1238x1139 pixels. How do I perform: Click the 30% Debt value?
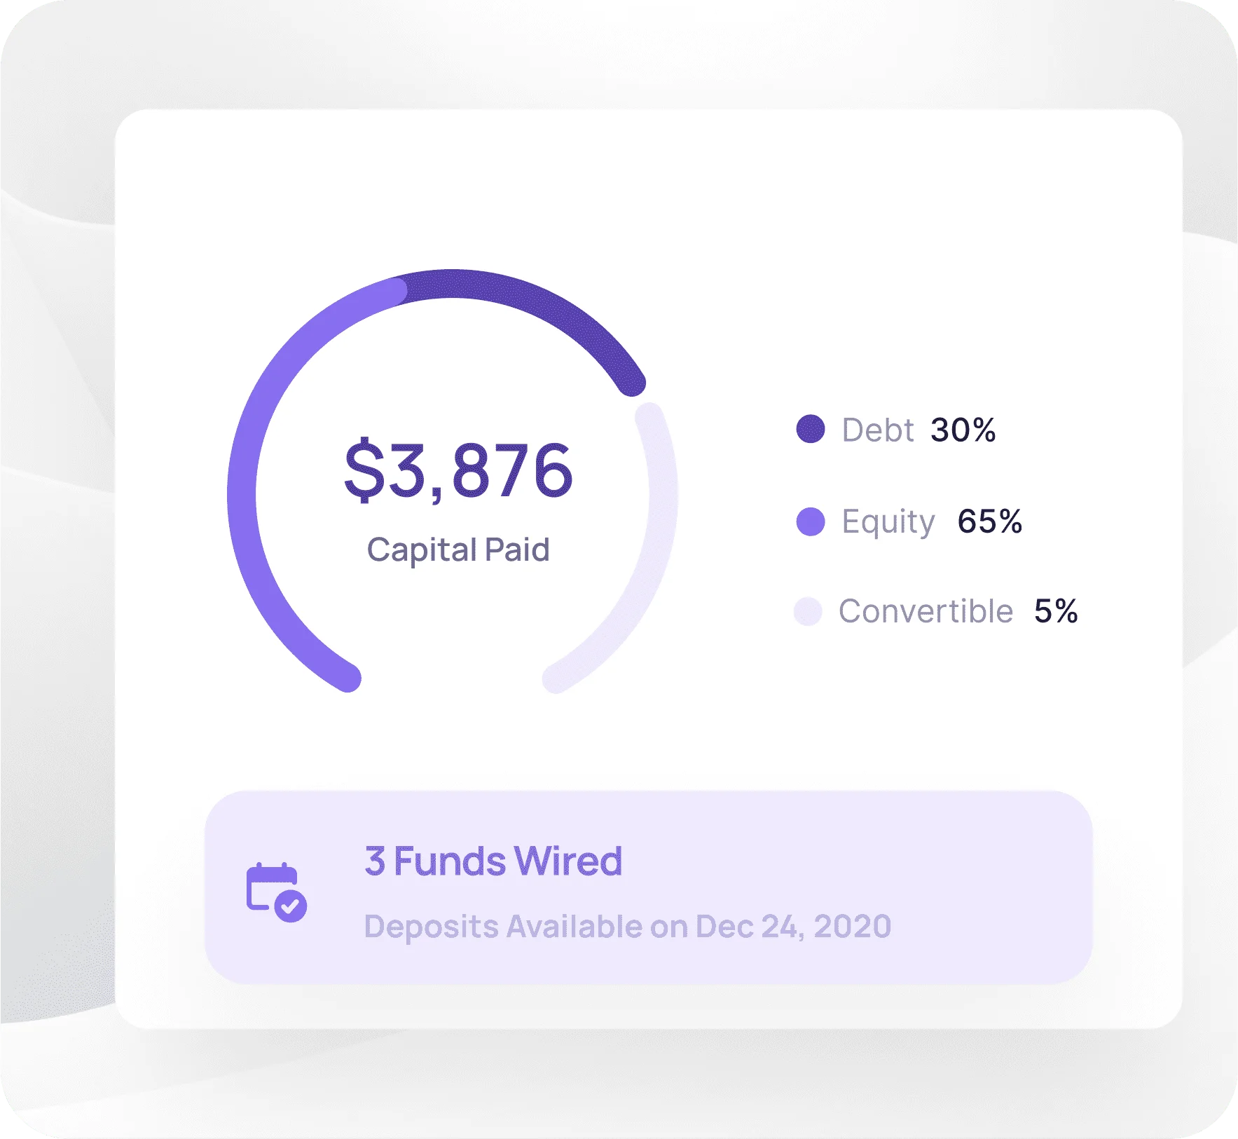(x=963, y=430)
